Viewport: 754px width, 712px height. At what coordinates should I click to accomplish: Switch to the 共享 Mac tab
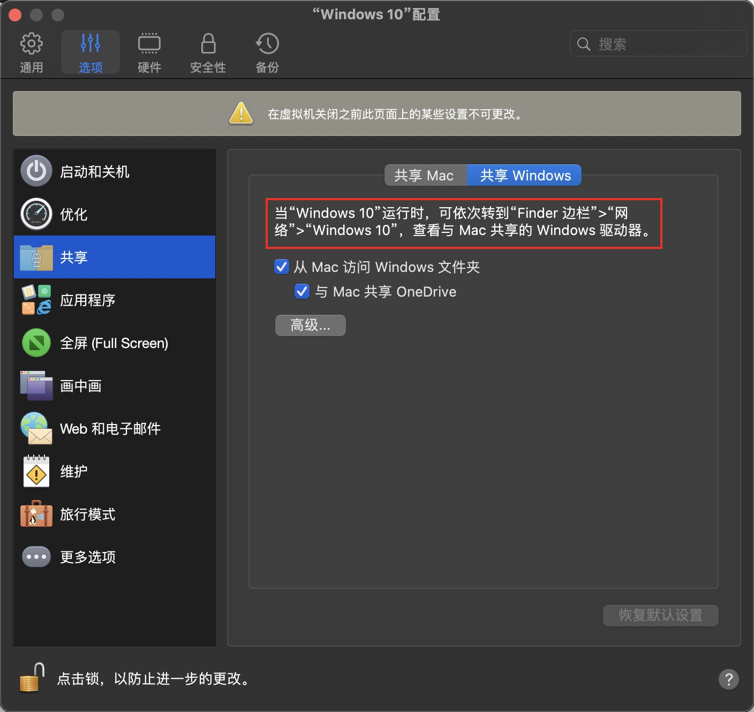coord(426,176)
